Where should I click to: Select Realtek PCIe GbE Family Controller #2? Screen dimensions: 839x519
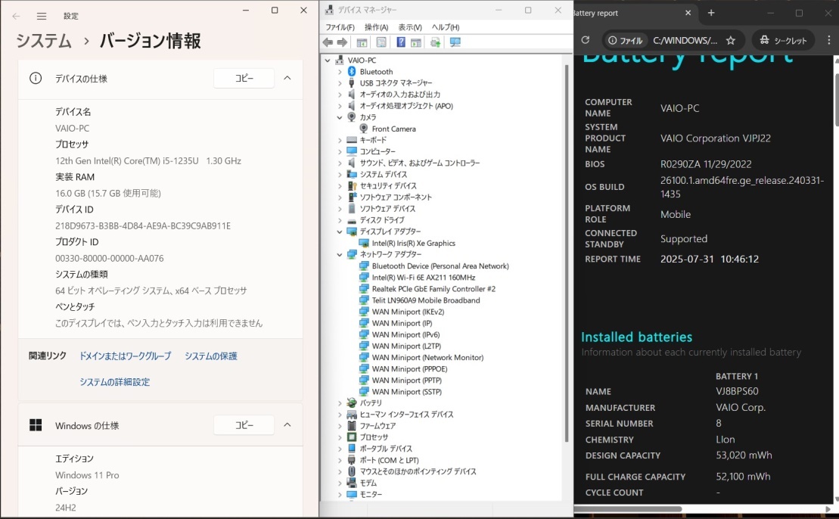[x=433, y=289]
